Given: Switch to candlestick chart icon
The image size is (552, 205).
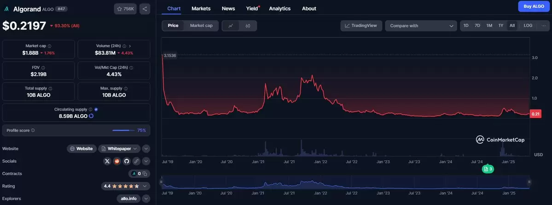Looking at the screenshot, I should pos(248,26).
